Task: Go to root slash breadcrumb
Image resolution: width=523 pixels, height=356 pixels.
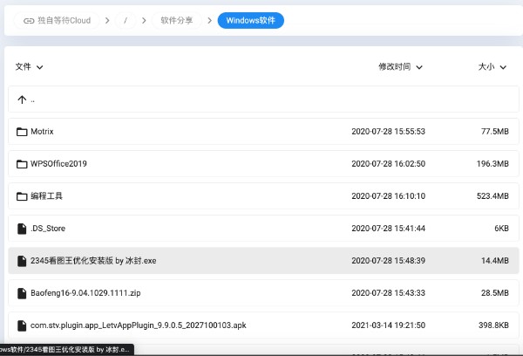Action: click(126, 19)
